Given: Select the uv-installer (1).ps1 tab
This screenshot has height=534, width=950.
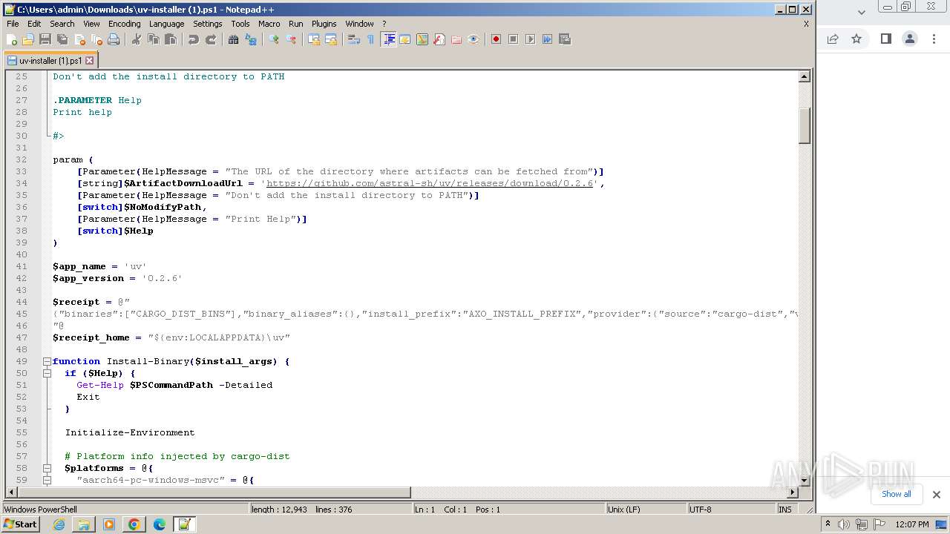Looking at the screenshot, I should 50,61.
